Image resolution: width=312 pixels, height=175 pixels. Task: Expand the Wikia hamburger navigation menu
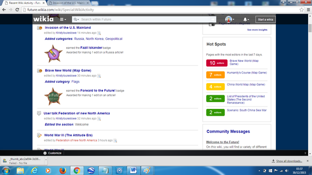63,19
